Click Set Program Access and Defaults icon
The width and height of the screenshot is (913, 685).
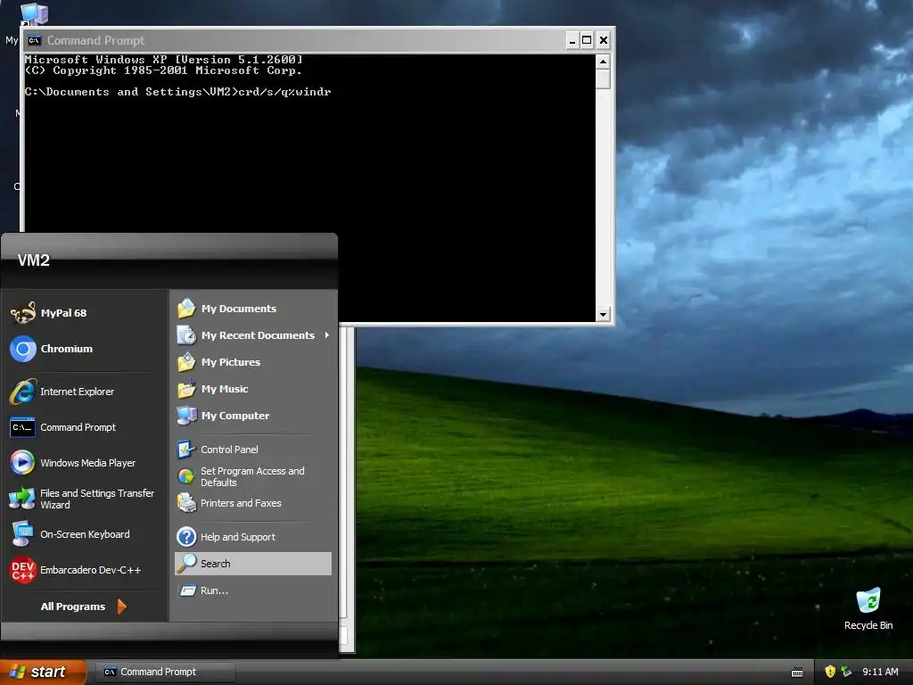186,476
